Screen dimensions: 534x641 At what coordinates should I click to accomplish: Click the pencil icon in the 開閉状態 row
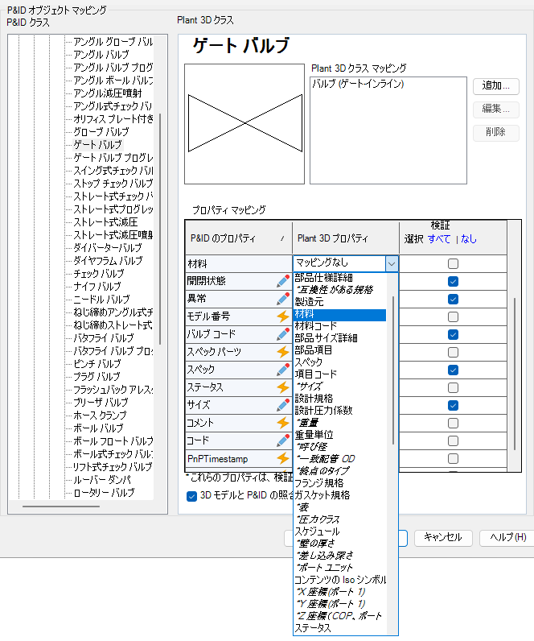[283, 281]
